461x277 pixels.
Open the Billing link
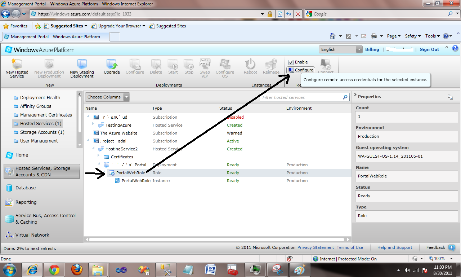click(372, 49)
